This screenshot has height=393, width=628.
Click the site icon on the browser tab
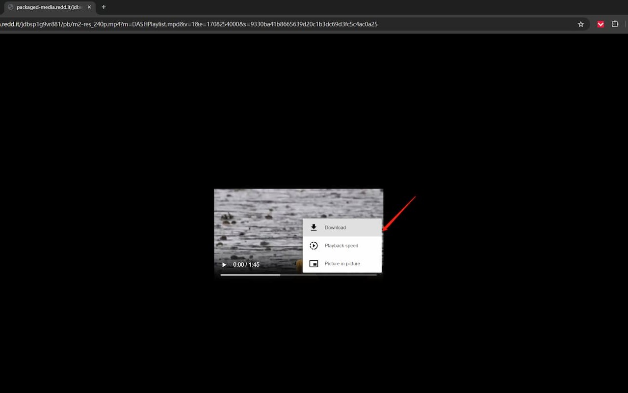[x=10, y=7]
